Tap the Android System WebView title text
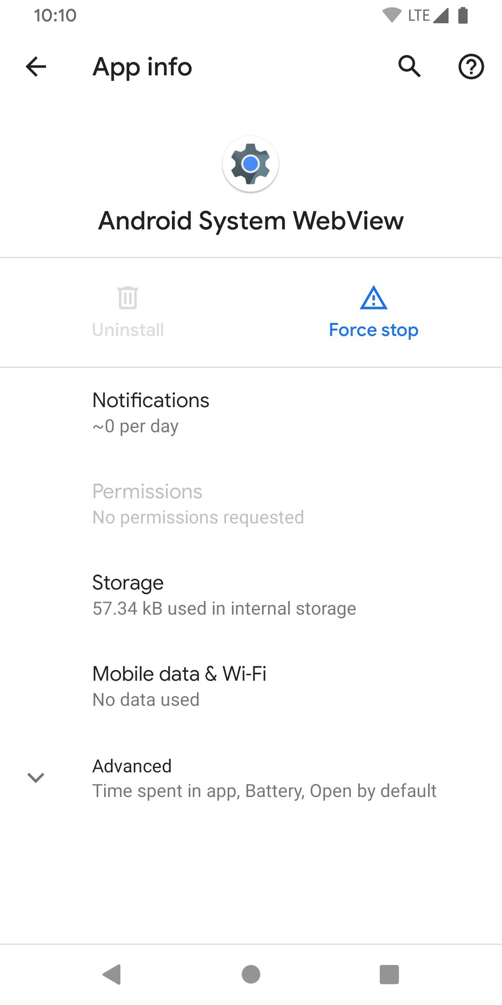The width and height of the screenshot is (502, 1005). [251, 221]
